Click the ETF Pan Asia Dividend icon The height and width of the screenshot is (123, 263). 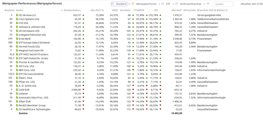[x=17, y=74]
